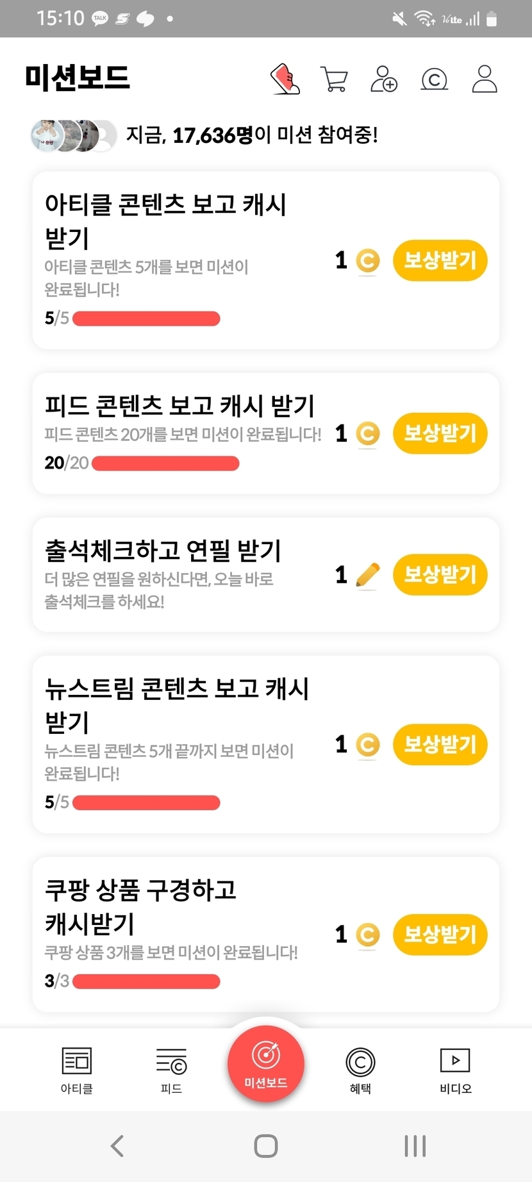Click the 20/20 feed progress bar

pyautogui.click(x=165, y=463)
